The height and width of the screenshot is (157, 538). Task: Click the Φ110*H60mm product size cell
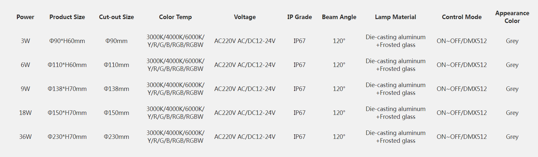(67, 65)
